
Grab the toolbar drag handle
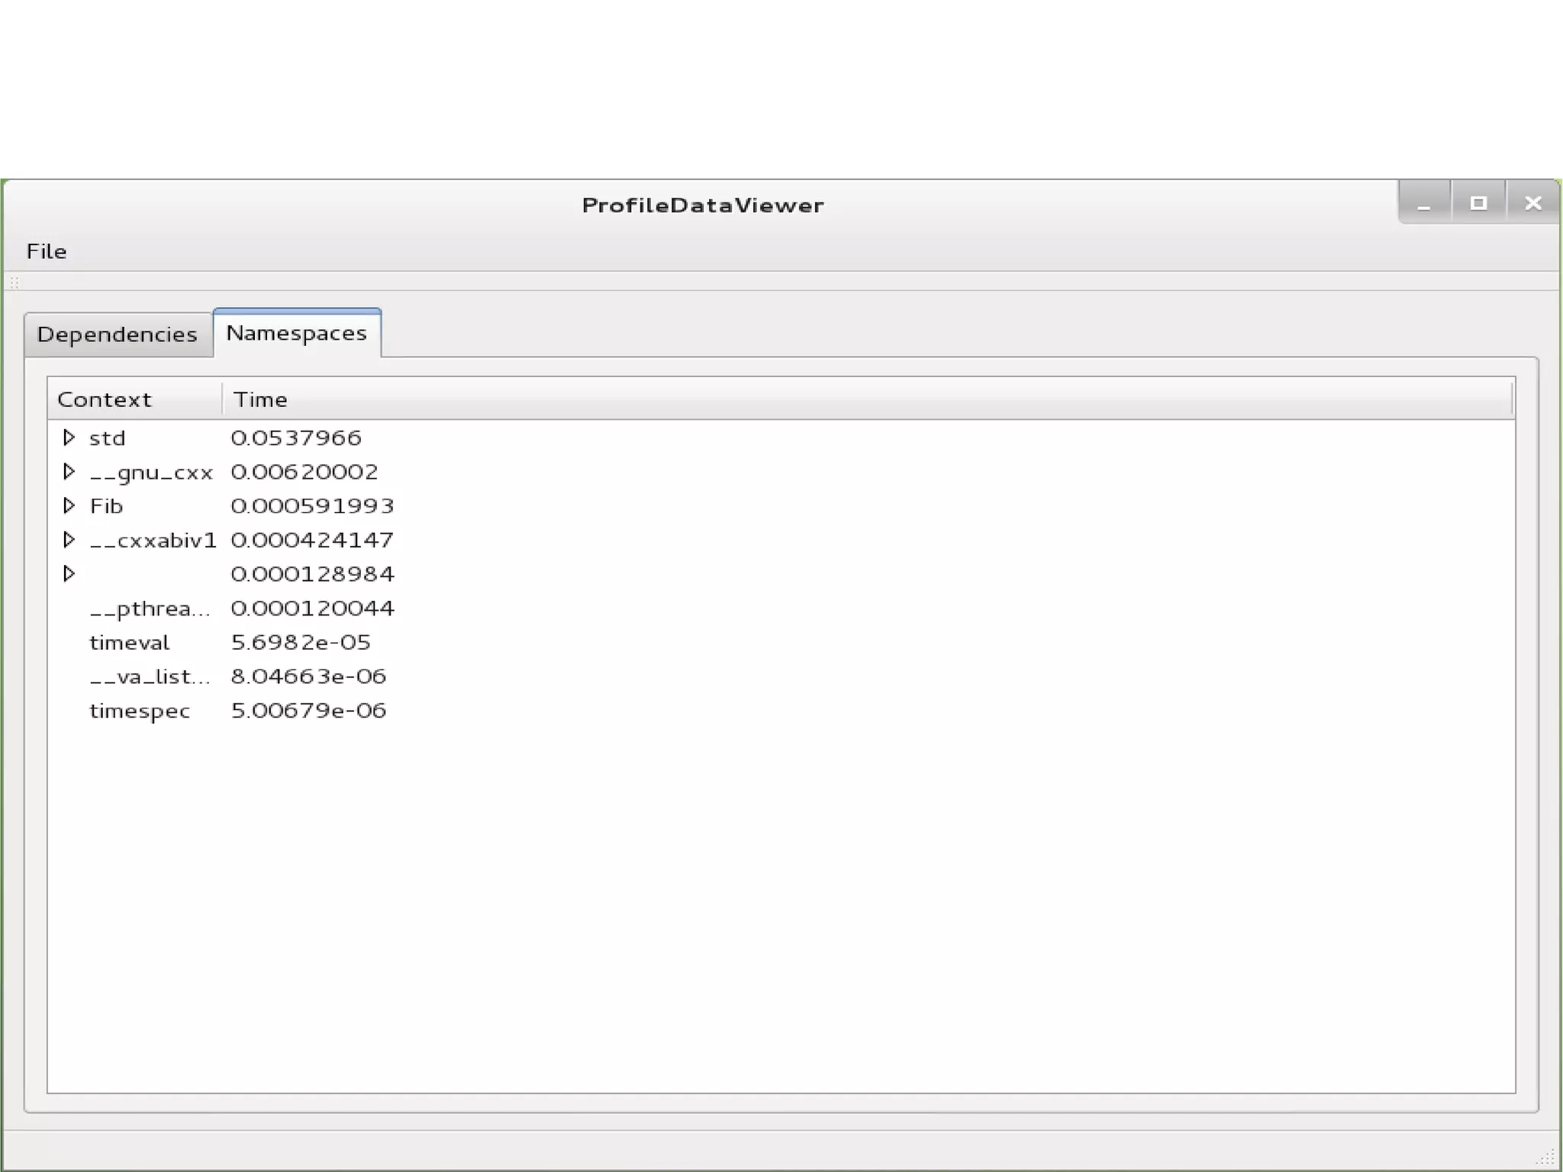(x=14, y=283)
